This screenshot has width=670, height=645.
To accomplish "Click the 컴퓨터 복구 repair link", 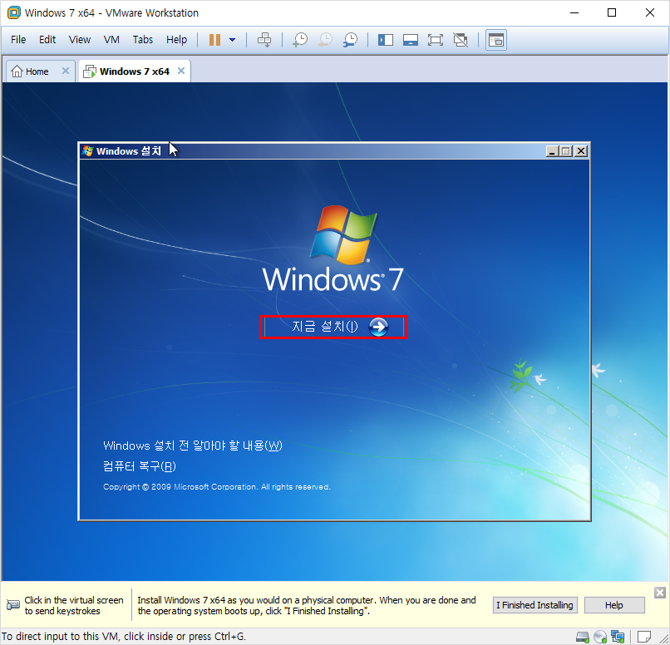I will coord(140,466).
